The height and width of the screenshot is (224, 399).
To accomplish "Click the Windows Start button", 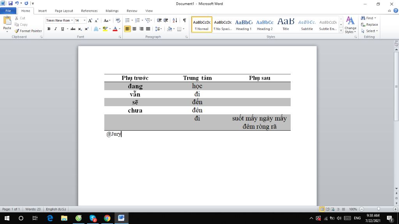I will (7, 218).
